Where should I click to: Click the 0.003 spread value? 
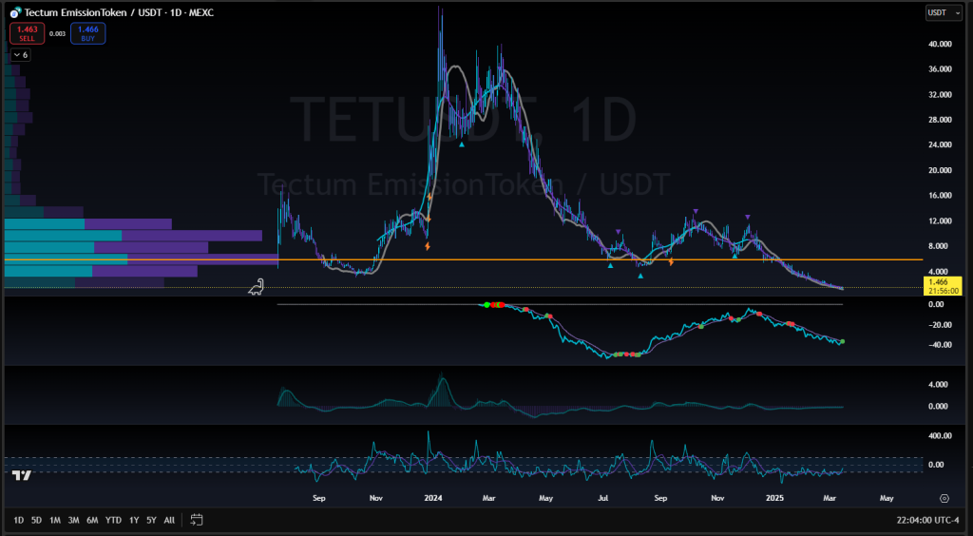pyautogui.click(x=57, y=33)
